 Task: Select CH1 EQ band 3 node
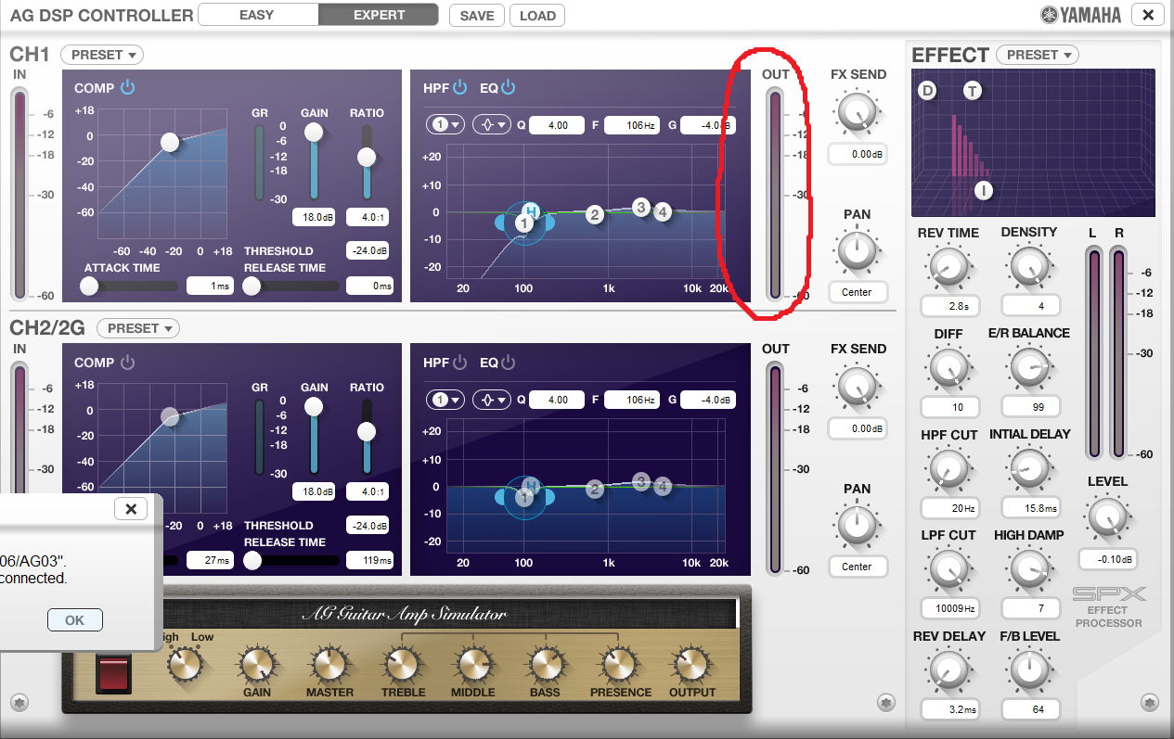tap(640, 207)
